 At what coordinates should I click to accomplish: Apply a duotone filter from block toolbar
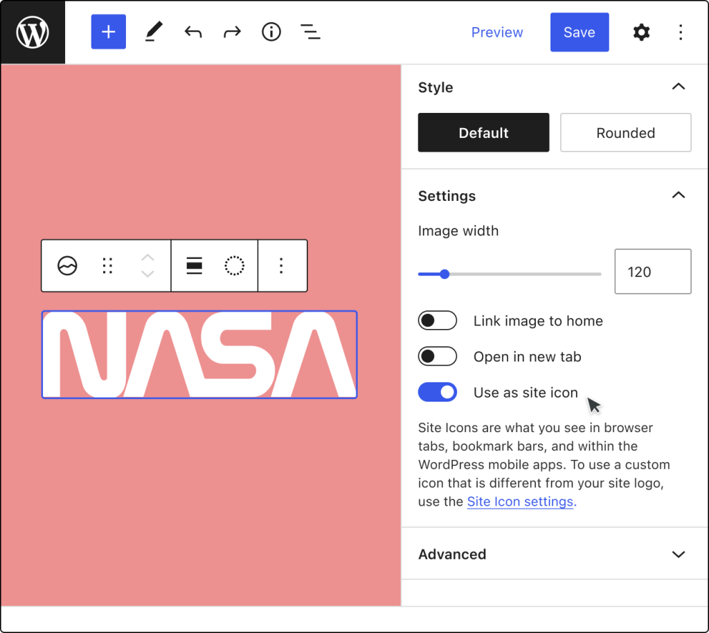tap(235, 265)
